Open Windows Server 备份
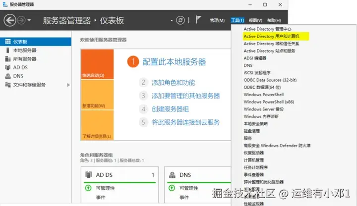The image size is (357, 206). 263,109
